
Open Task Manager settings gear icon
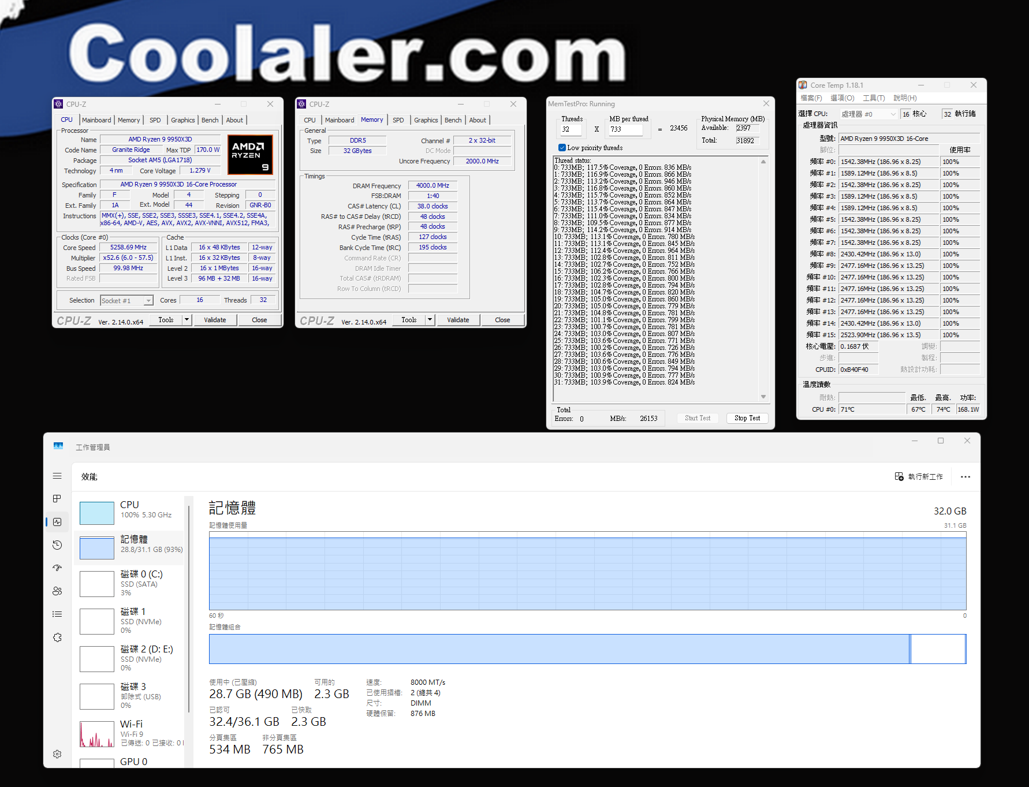click(x=57, y=754)
